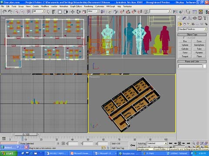The image size is (209, 156).
Task: Open the Mirror tool in toolbar
Action: pyautogui.click(x=175, y=12)
